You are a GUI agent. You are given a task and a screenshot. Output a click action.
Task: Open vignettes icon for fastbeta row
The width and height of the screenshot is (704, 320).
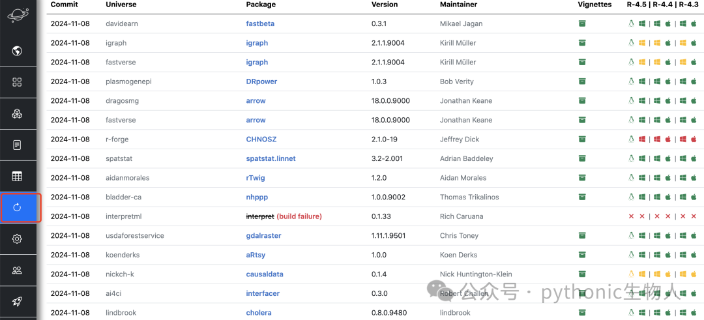(x=582, y=23)
